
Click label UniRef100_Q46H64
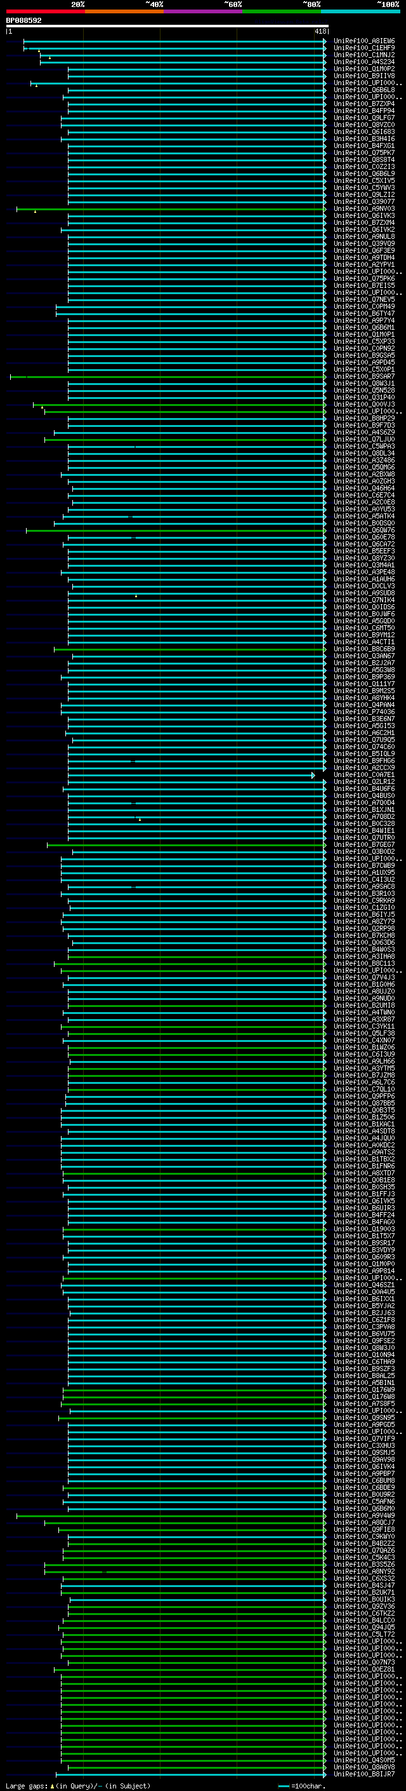(364, 488)
